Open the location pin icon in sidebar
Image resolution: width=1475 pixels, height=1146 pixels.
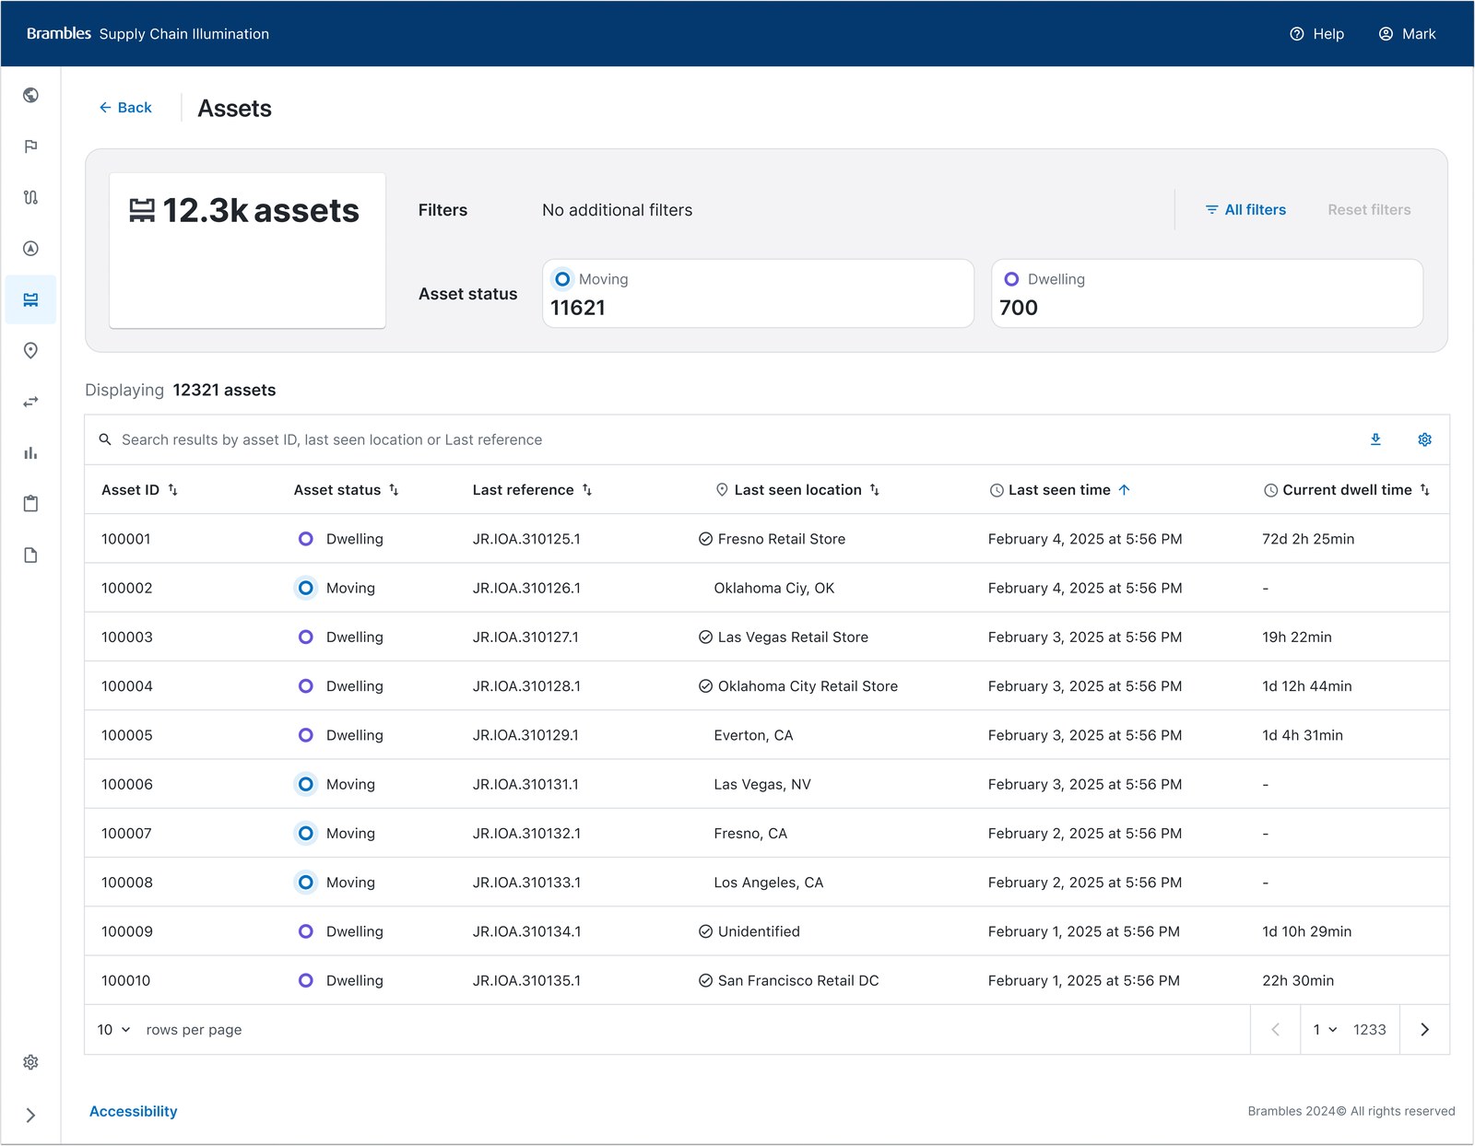click(30, 351)
